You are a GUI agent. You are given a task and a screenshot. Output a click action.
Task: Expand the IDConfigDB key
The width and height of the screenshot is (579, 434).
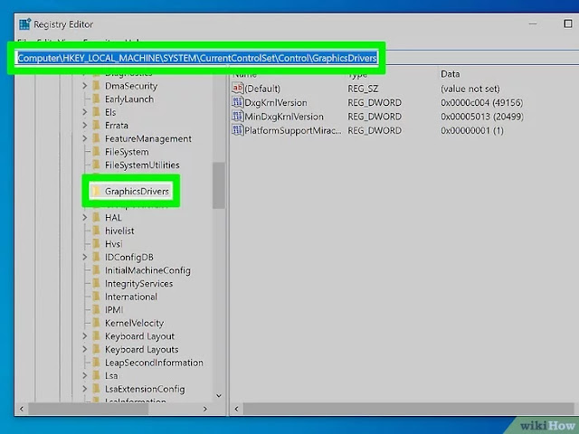tap(84, 257)
